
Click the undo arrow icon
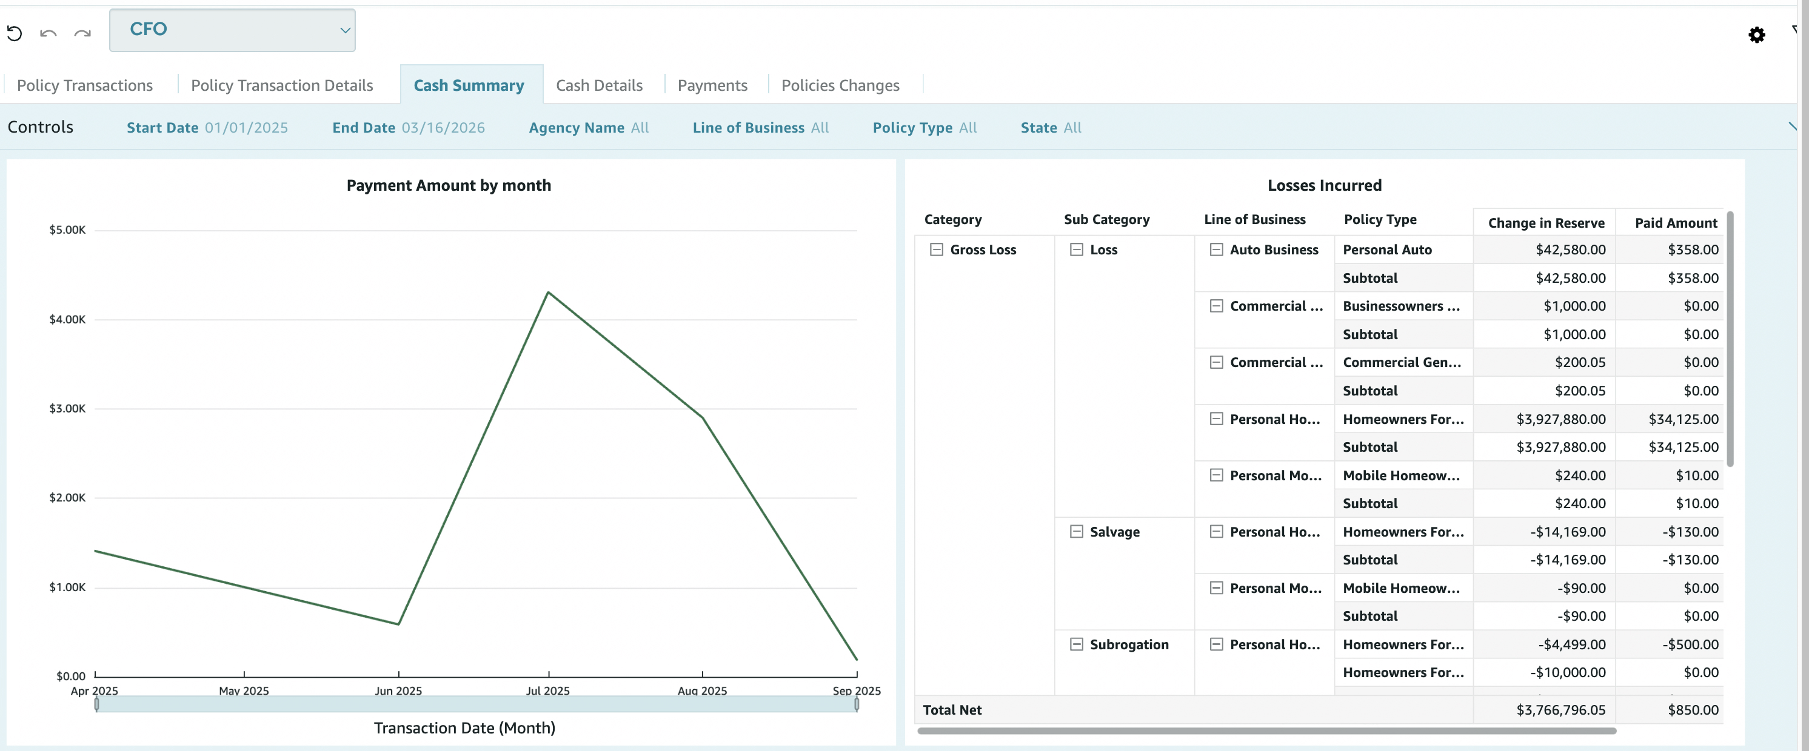[48, 33]
